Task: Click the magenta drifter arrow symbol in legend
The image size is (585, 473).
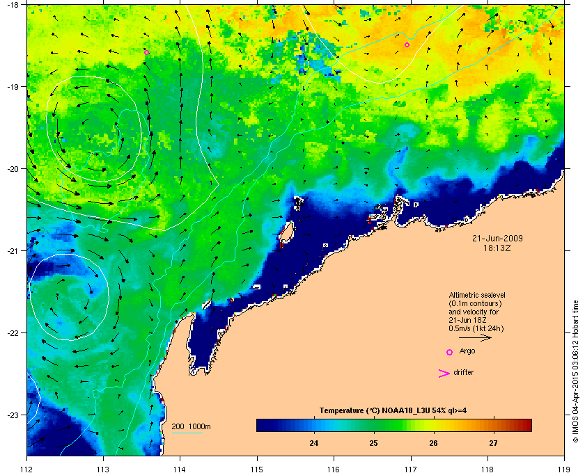Action: coord(444,374)
